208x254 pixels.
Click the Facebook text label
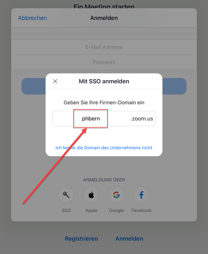(x=142, y=210)
